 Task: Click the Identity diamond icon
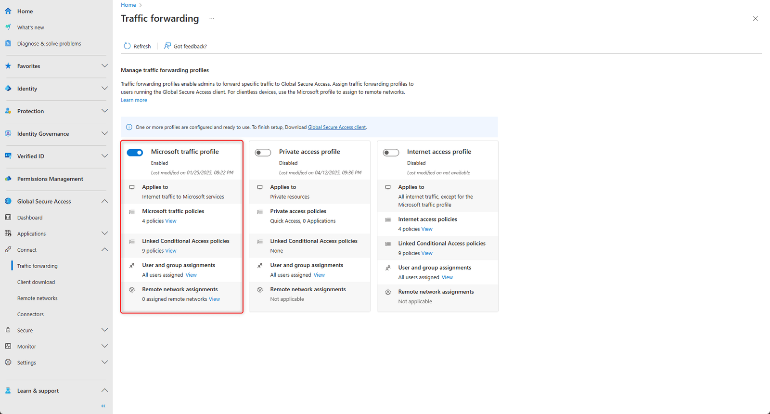pos(8,89)
